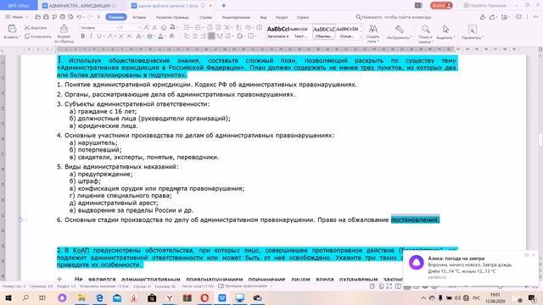
Task: Open the Find and Replace magnifier
Action: tap(426, 29)
